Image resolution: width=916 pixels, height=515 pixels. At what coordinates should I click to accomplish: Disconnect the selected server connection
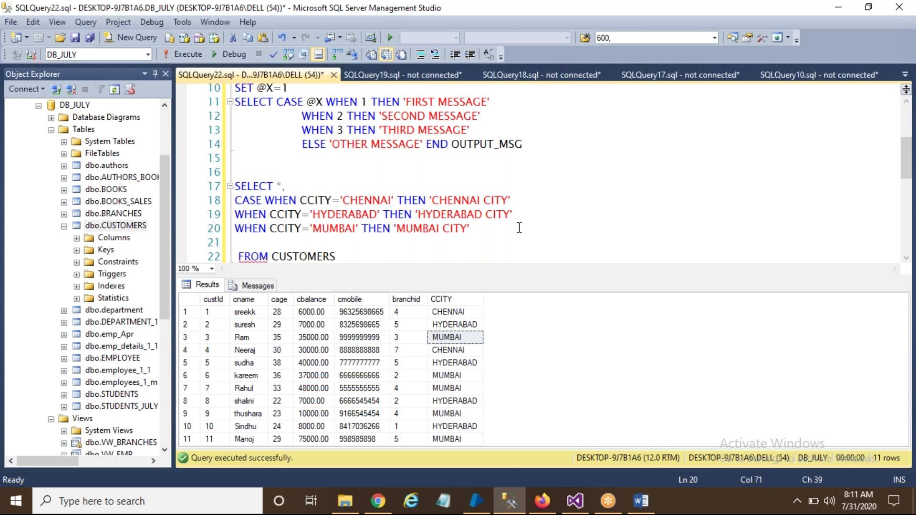point(72,89)
